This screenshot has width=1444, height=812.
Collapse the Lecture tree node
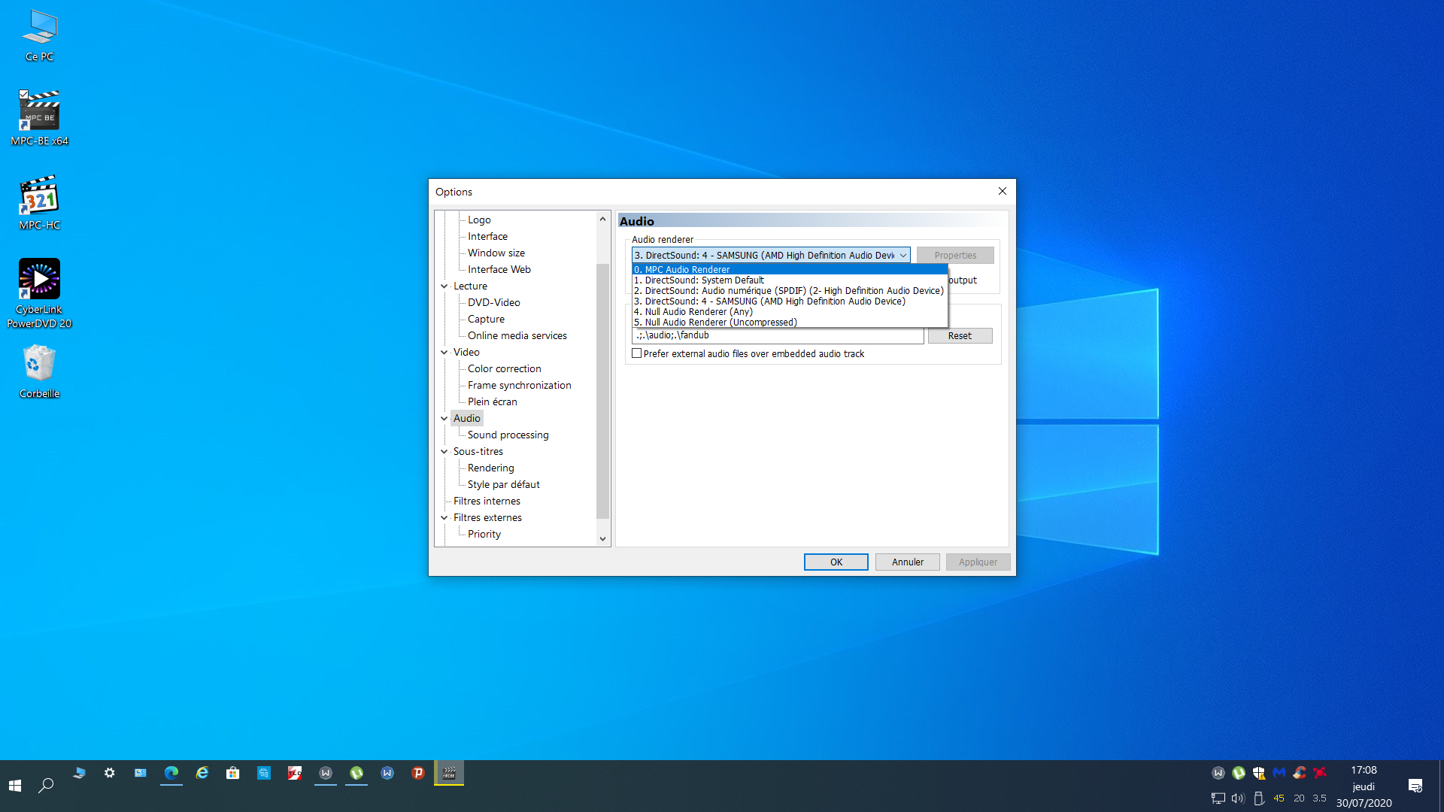tap(444, 286)
